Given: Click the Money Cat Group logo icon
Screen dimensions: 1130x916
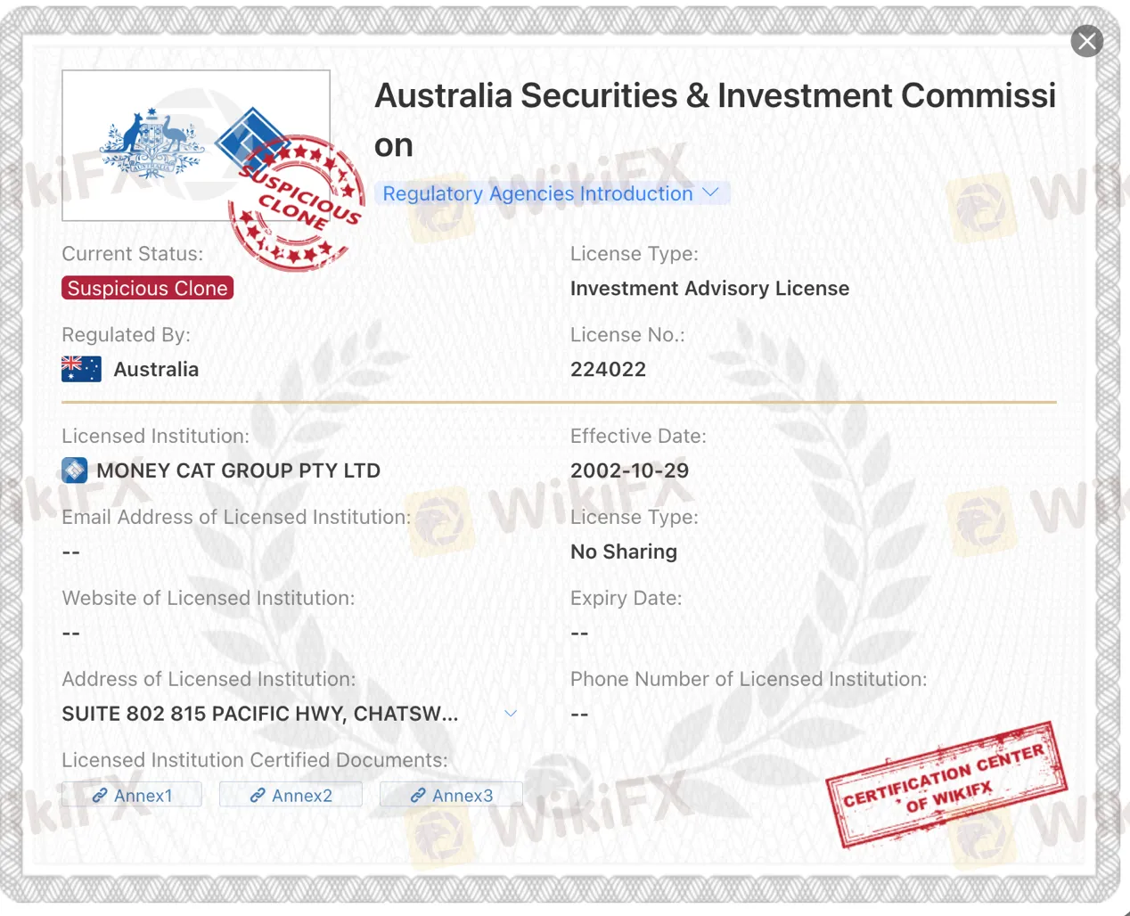Looking at the screenshot, I should coord(75,470).
